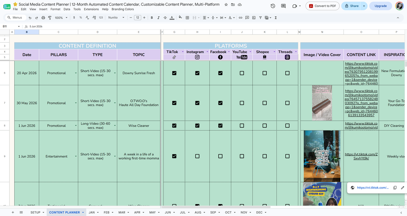Open the TikTok column filter dropdown
Screen dimensions: 407x216
point(183,52)
